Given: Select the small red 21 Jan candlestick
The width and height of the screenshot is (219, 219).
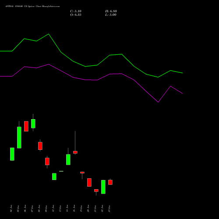Looking at the screenshot, I should click(x=96, y=191).
